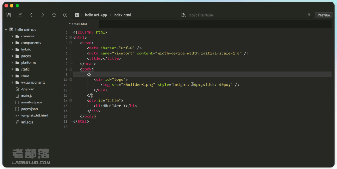Click the template.h5.html code icon
Screen dimensions: 337x169
18,116
